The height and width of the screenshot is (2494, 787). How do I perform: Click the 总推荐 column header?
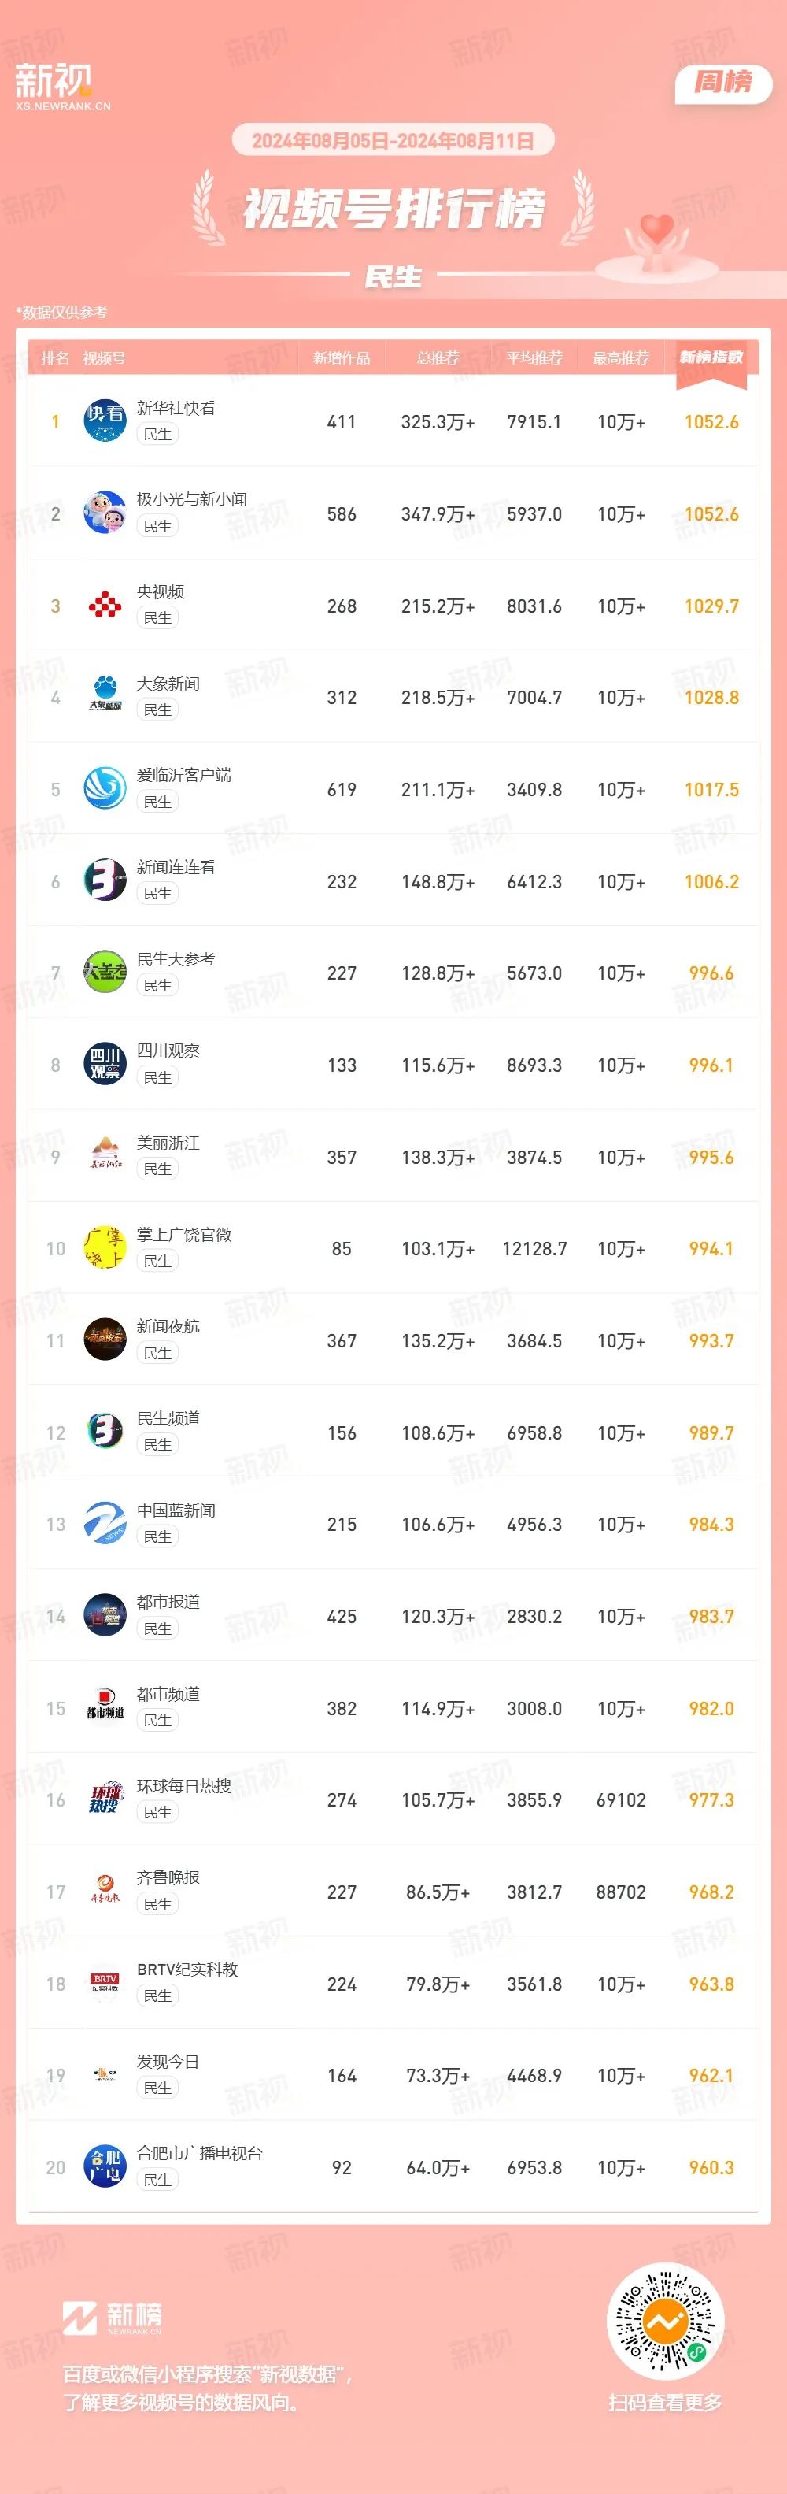(438, 358)
